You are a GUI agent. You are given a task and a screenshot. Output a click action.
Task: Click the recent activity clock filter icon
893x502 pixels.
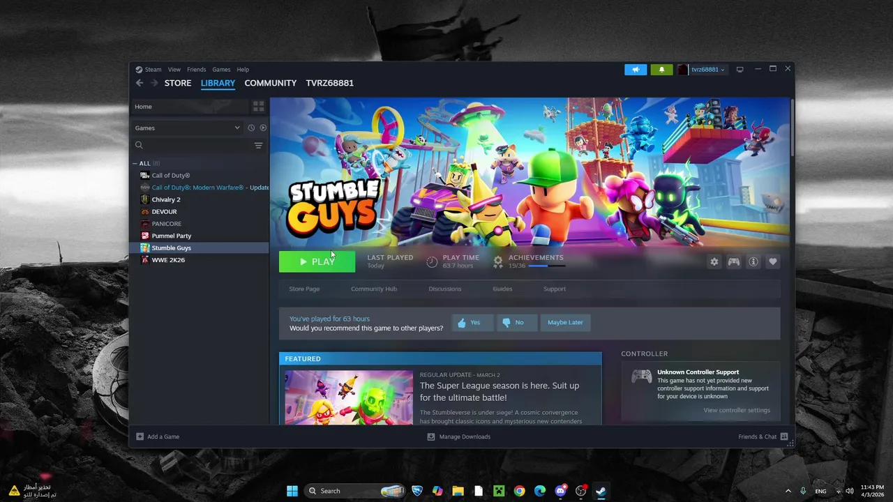(251, 128)
